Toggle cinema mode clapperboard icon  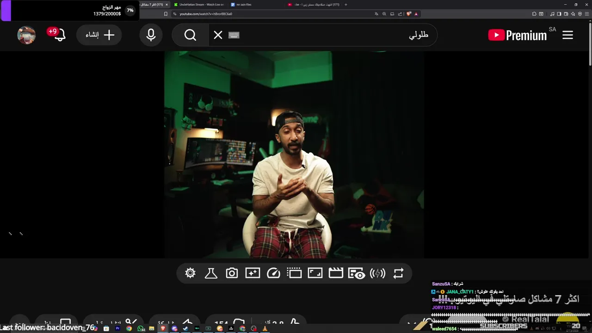coord(336,273)
